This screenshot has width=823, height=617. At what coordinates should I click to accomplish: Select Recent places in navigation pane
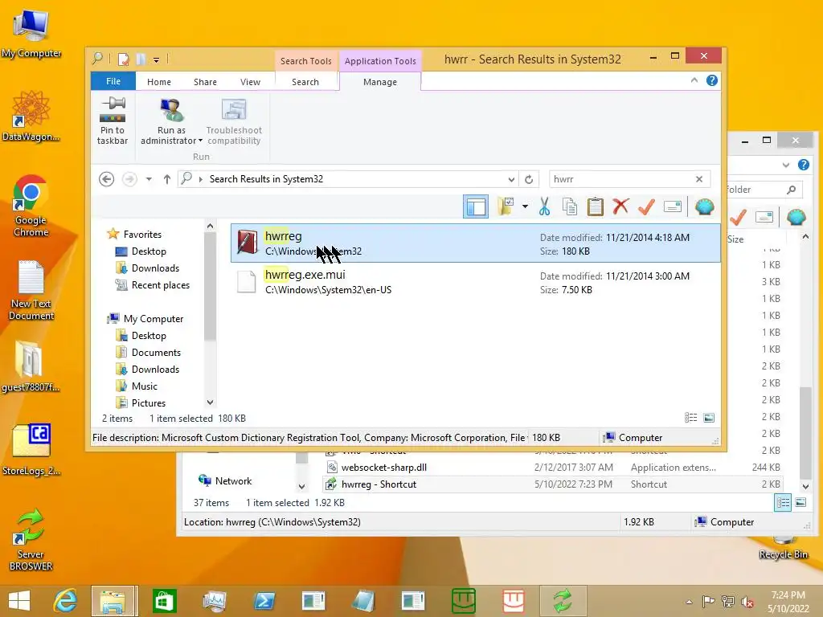coord(161,285)
